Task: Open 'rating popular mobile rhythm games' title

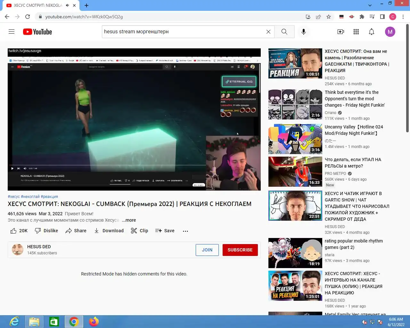Action: click(x=354, y=244)
